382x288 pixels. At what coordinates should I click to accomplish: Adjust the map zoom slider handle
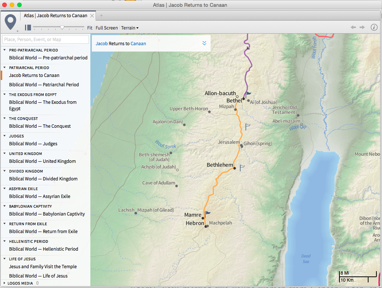62,28
